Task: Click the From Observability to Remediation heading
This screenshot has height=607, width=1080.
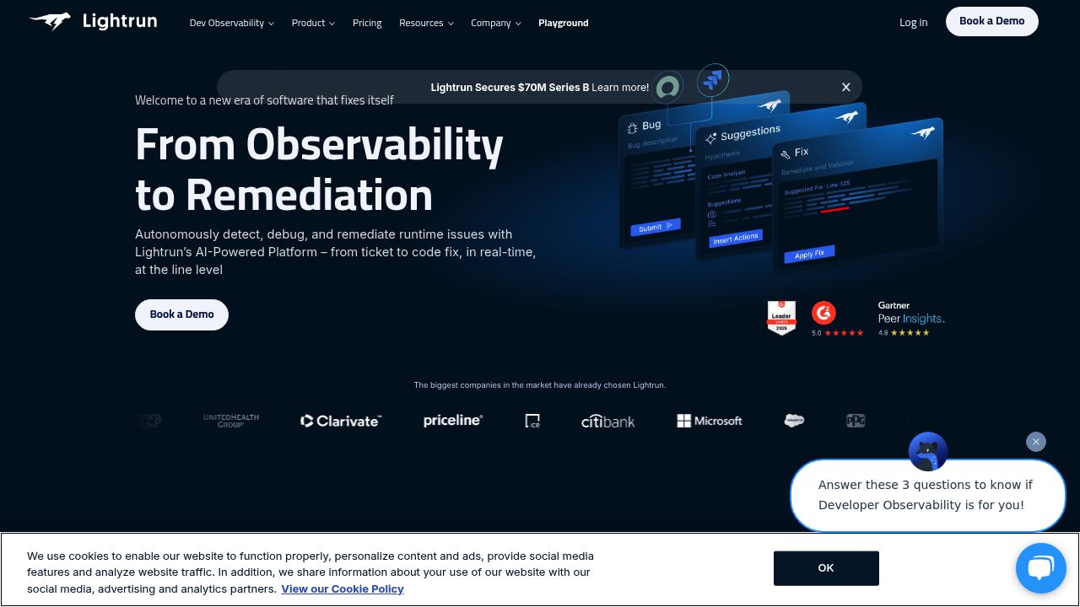Action: [319, 169]
